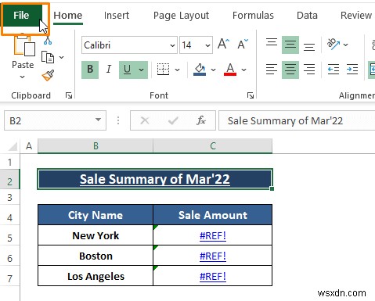Apply the red Font Color
This screenshot has width=375, height=301.
click(230, 70)
